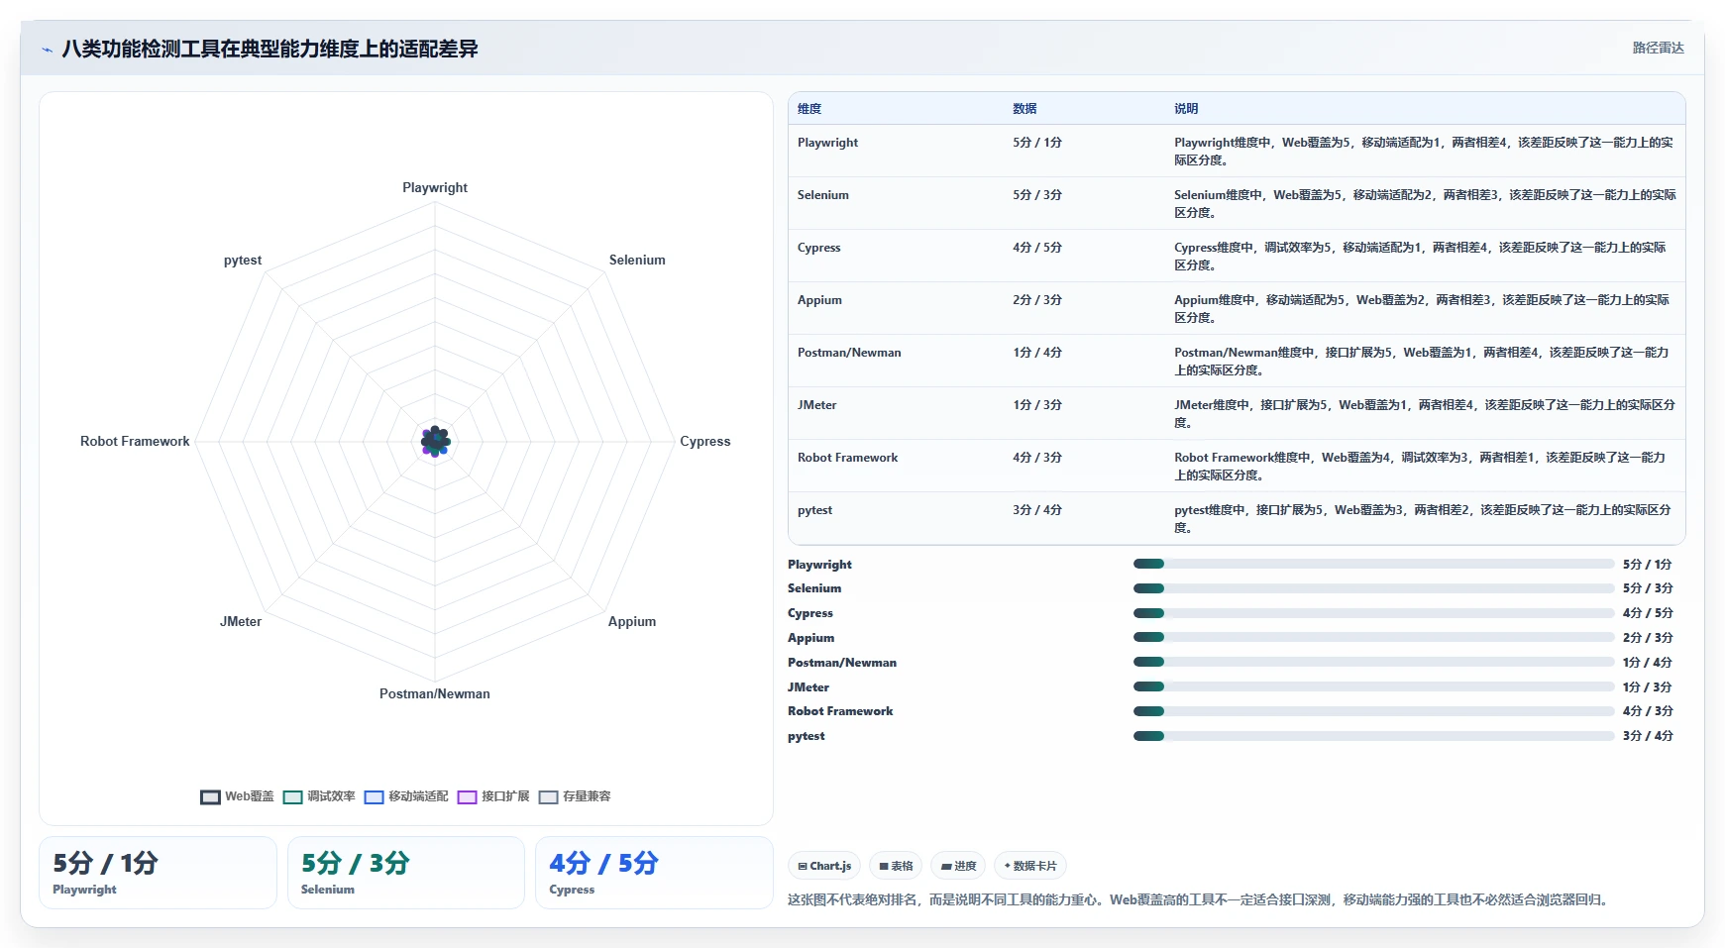Viewport: 1725px width, 948px height.
Task: Select the 数据 column header
Action: (x=1024, y=109)
